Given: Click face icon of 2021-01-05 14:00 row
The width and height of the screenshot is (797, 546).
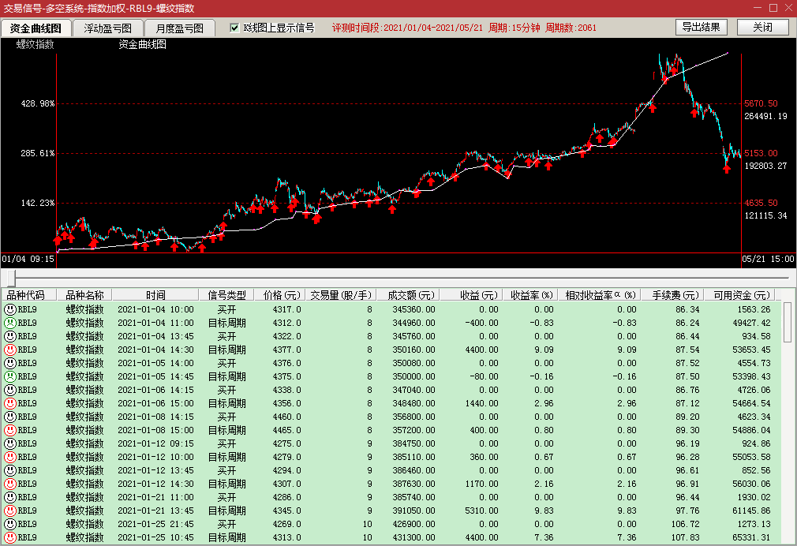Looking at the screenshot, I should 10,363.
